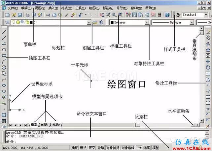Select the Move tool in modify toolbar

[x=208, y=62]
